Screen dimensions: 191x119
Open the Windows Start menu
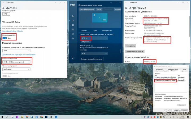click(x=2, y=117)
